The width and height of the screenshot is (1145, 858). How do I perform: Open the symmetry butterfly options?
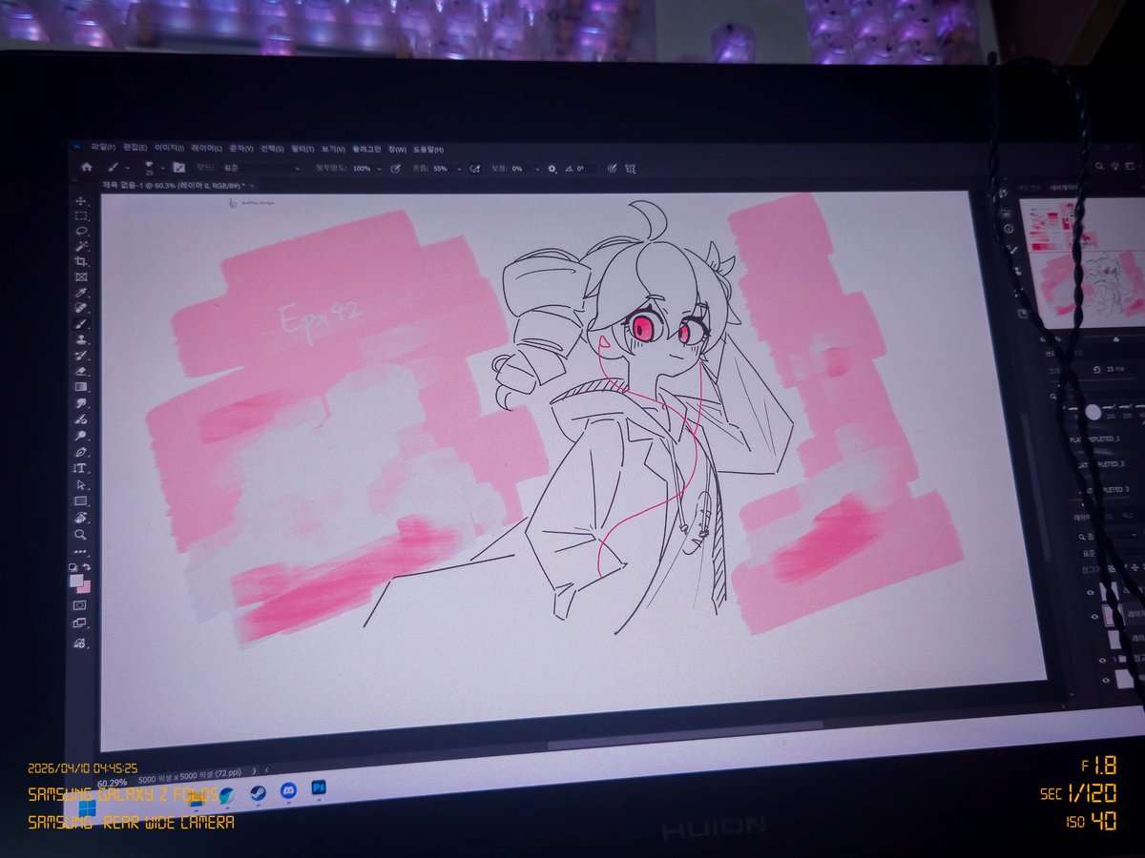[x=630, y=169]
